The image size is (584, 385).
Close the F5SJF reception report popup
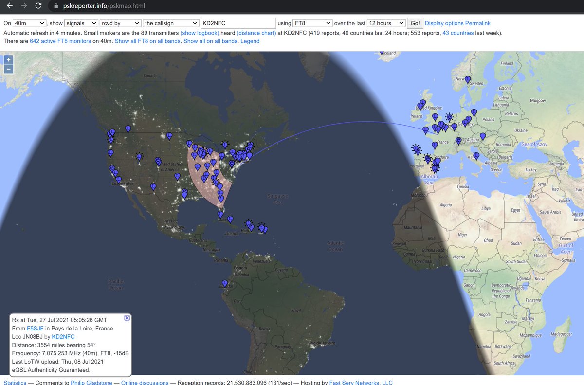pos(127,318)
